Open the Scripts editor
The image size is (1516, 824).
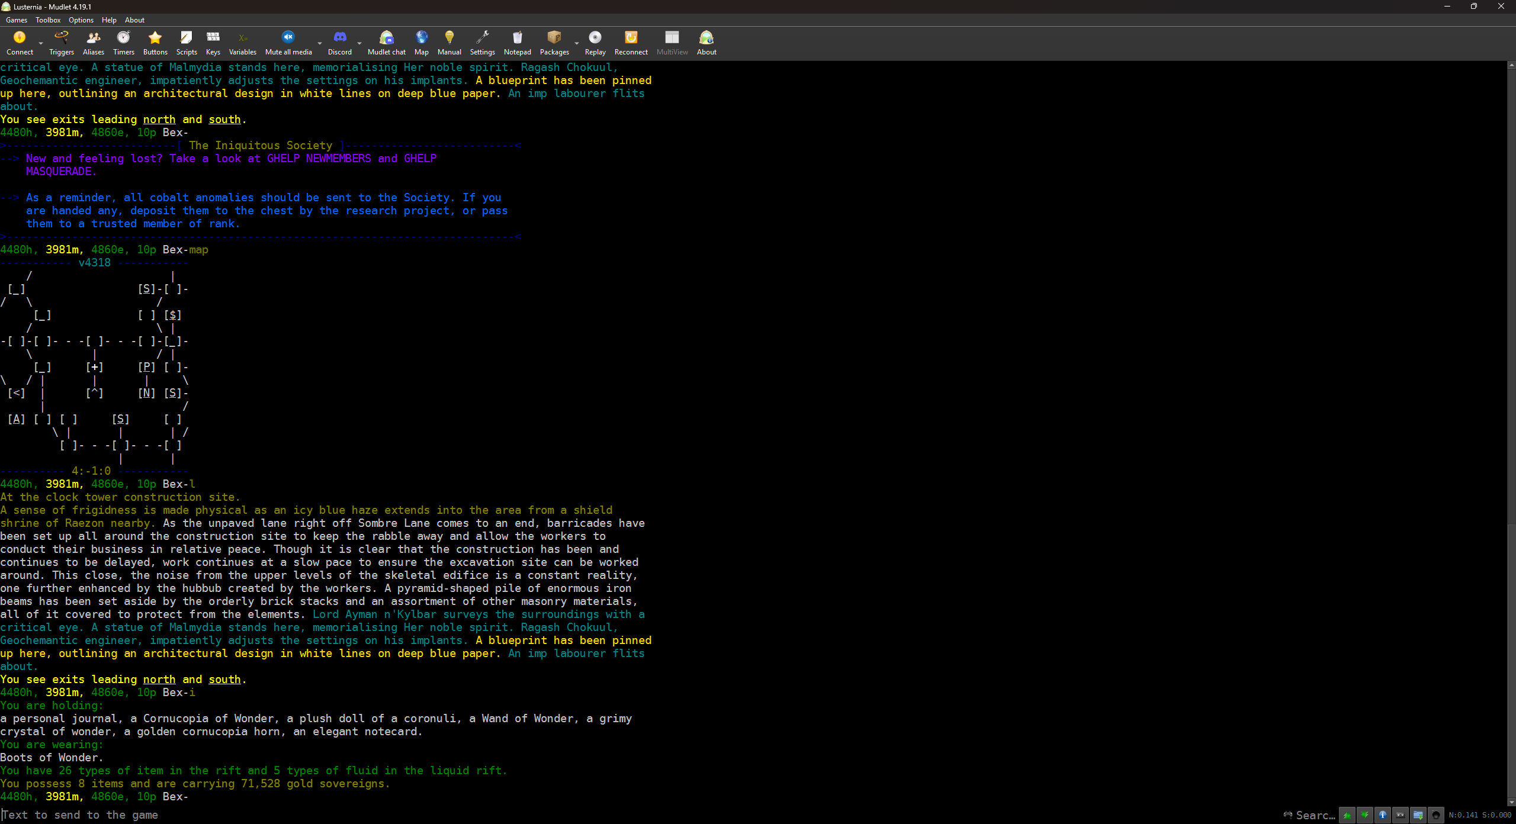coord(187,43)
